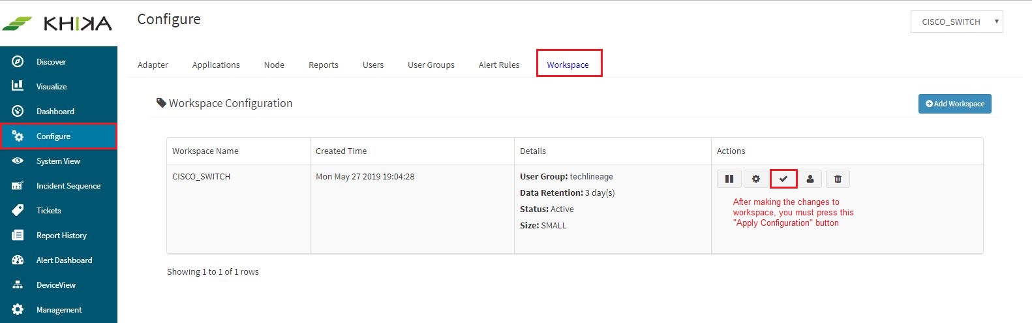
Task: Switch to the Adapter tab
Action: pos(153,65)
